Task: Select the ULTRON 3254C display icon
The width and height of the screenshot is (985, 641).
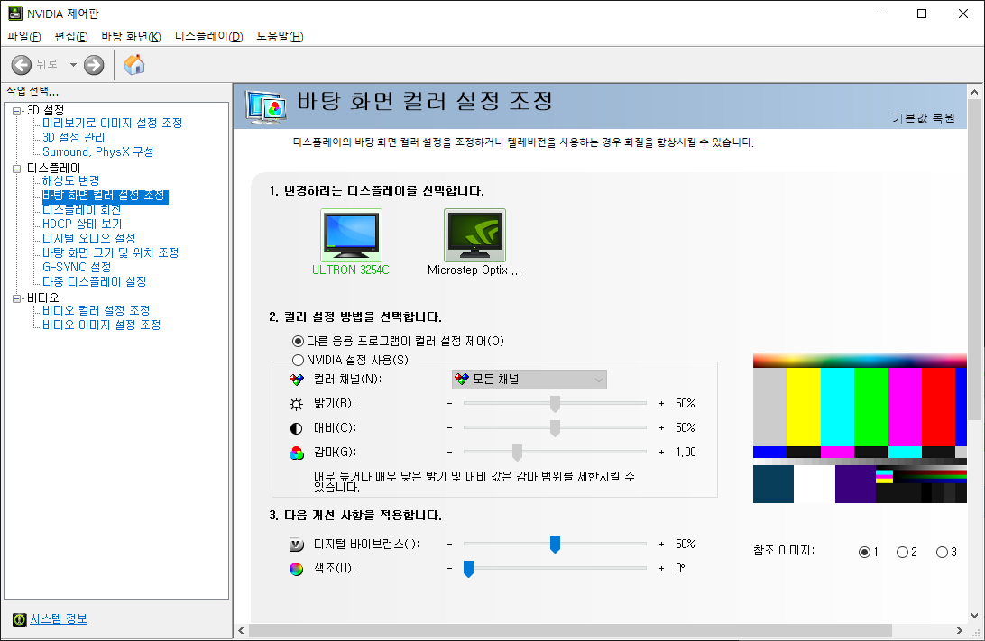Action: [351, 235]
